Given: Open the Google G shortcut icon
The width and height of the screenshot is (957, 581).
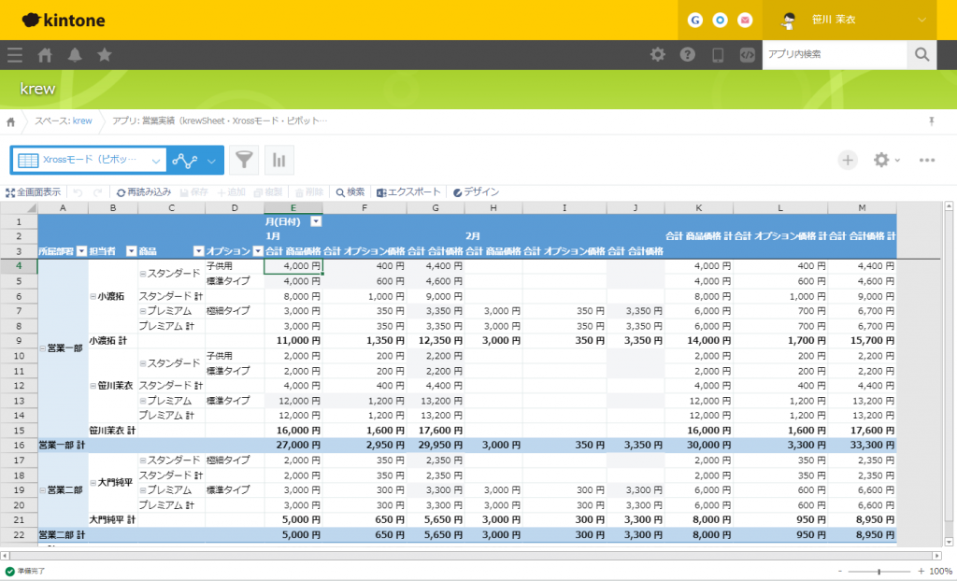Looking at the screenshot, I should 695,21.
